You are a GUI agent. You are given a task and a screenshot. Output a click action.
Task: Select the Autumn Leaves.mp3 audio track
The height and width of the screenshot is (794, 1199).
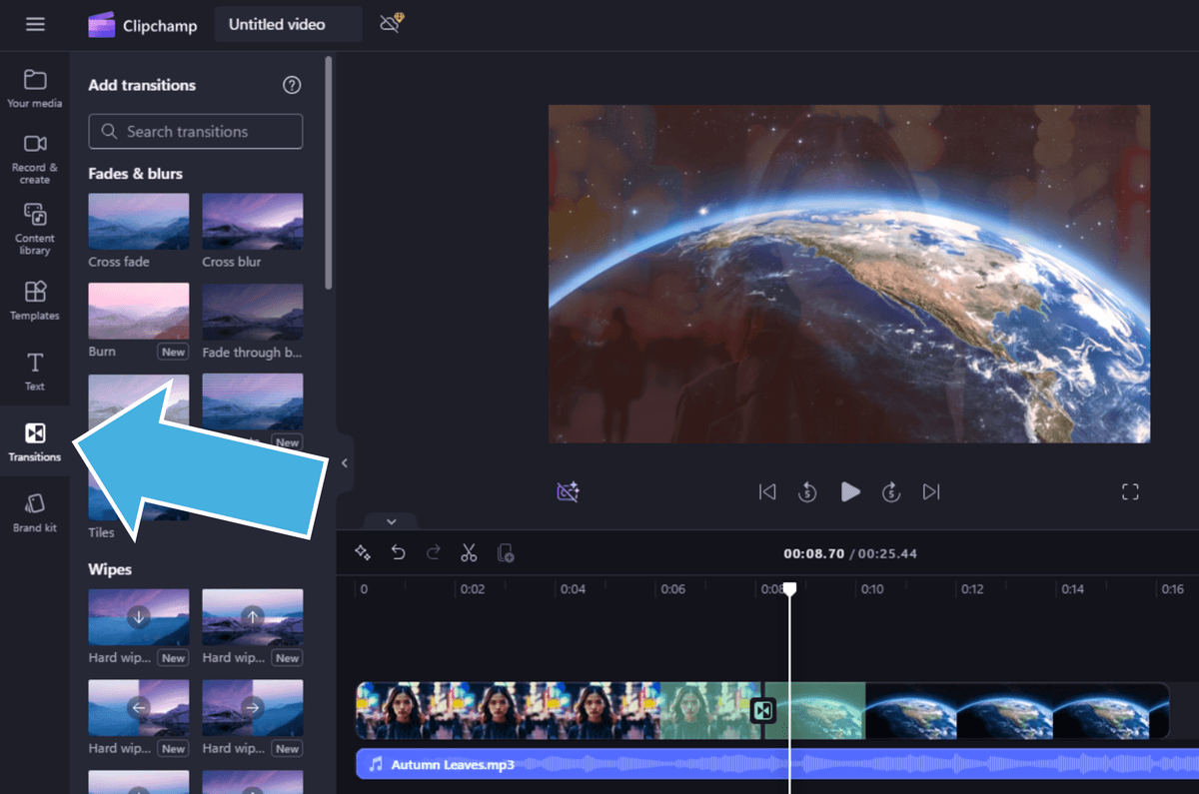777,764
